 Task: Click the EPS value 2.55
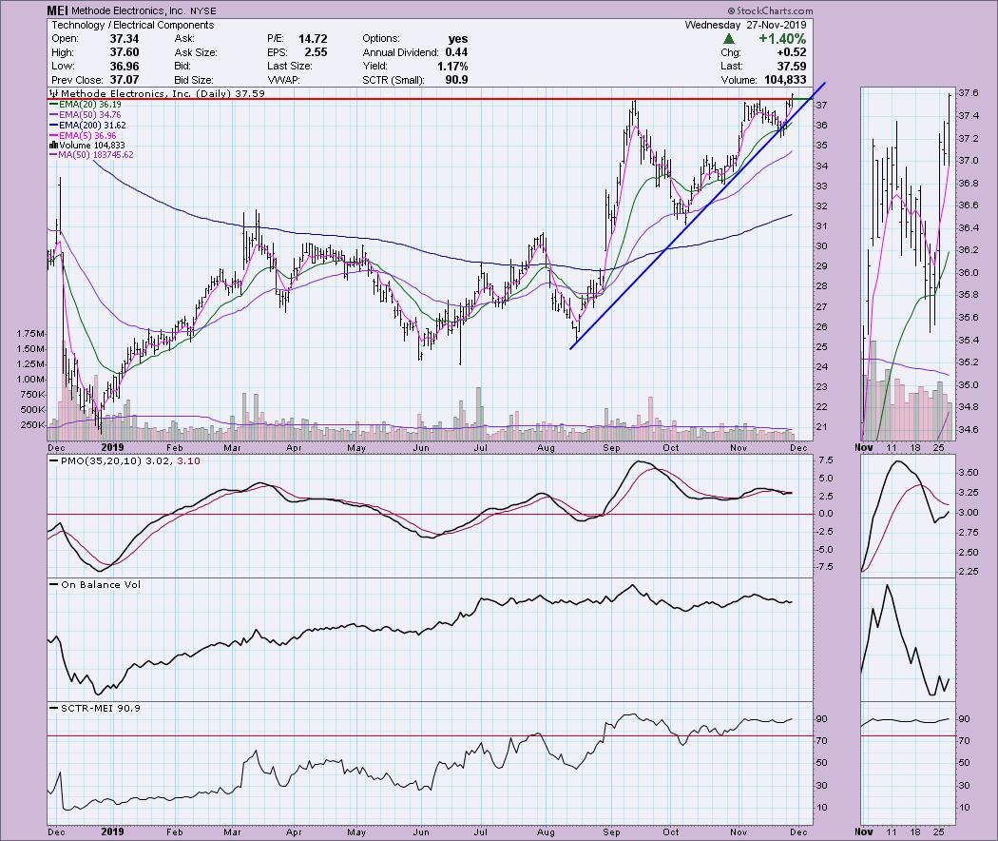coord(317,52)
